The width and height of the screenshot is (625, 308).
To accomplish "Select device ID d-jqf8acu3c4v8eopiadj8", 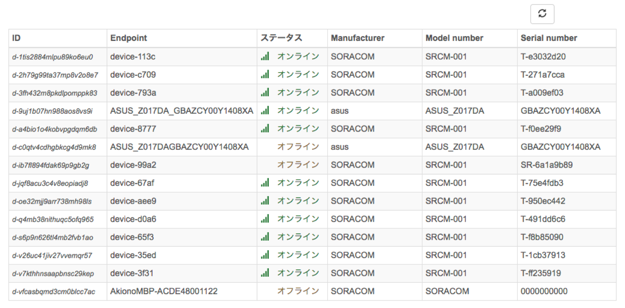I will click(x=50, y=183).
